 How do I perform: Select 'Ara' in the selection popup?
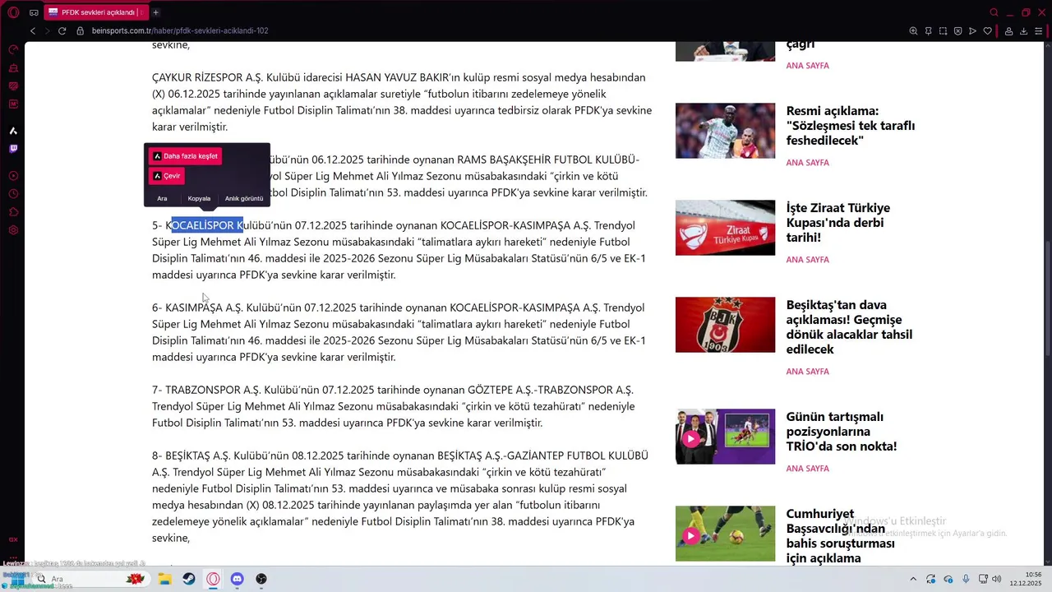[x=162, y=198]
